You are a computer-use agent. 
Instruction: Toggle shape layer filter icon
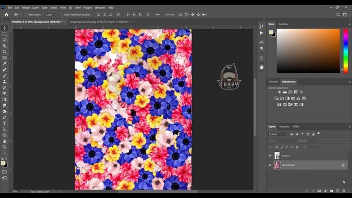point(308,134)
